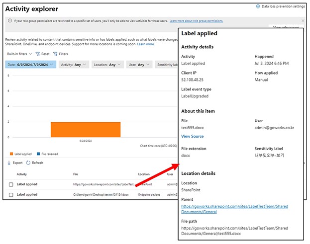
Task: Click the Refresh circular arrow icon
Action: [x=28, y=163]
